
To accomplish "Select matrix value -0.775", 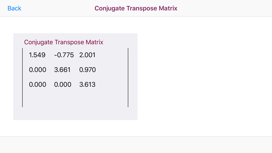I will tap(64, 55).
